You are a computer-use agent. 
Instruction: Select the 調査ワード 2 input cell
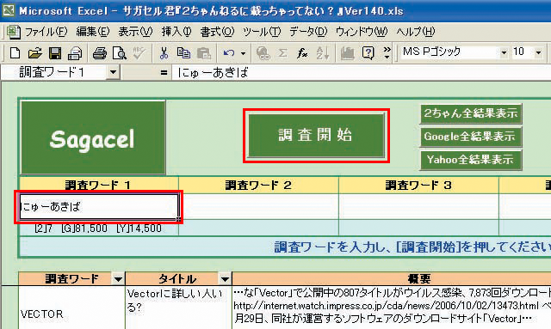click(258, 206)
